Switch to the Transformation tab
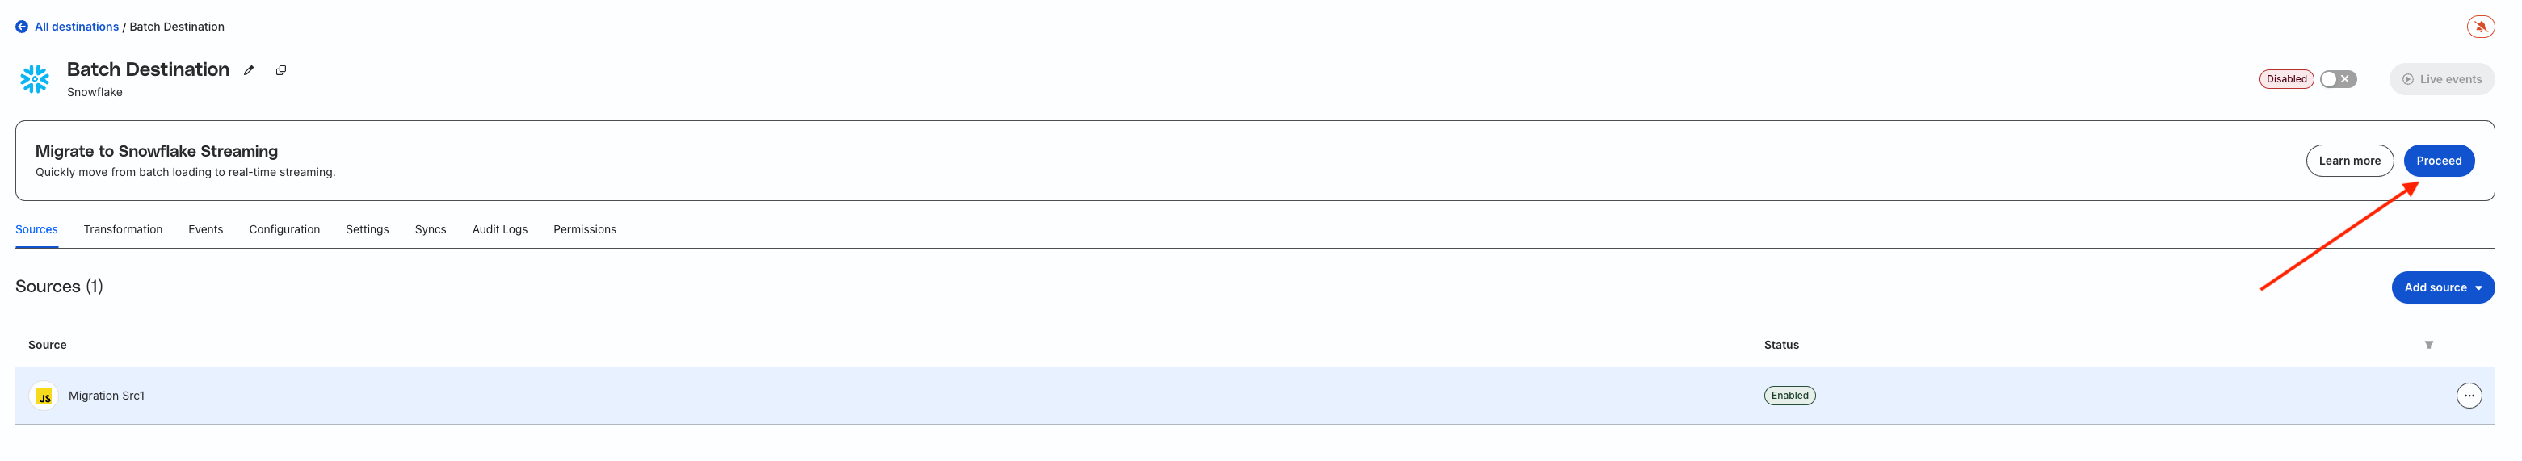Image resolution: width=2522 pixels, height=461 pixels. click(122, 230)
